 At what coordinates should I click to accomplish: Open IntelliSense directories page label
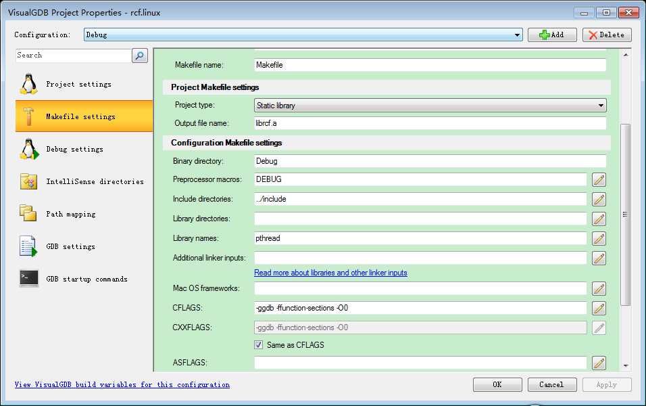(95, 181)
